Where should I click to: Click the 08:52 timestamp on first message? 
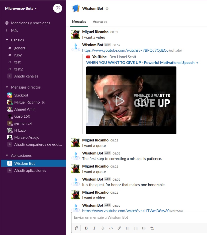tap(114, 32)
